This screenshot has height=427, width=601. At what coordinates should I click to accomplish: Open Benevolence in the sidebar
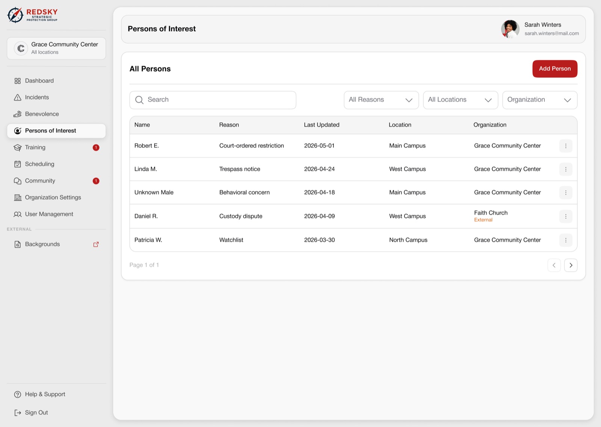(56, 114)
